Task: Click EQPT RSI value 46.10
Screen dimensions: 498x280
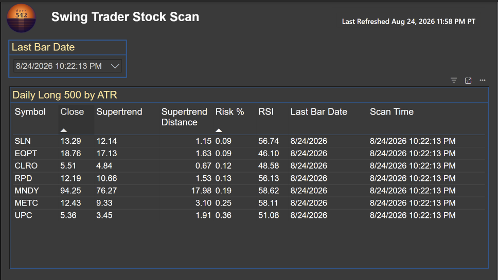Action: pos(269,154)
